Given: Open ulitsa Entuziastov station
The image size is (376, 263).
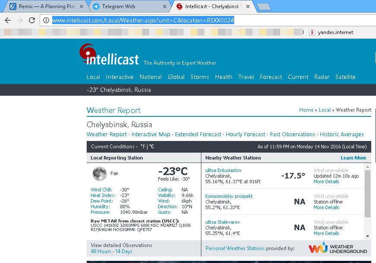Looking at the screenshot, I should [223, 170].
